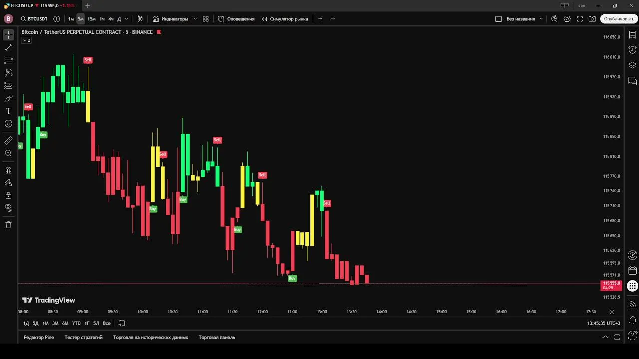Image resolution: width=639 pixels, height=359 pixels.
Task: Open the Fibonacci retracement tools
Action: click(x=8, y=60)
